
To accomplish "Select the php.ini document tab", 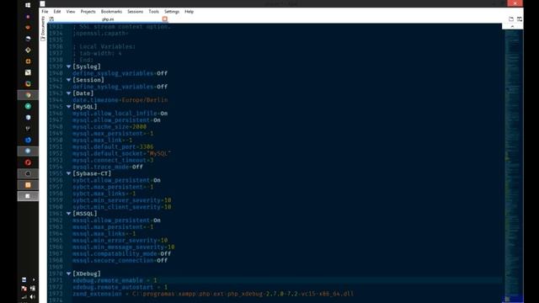I will (108, 19).
